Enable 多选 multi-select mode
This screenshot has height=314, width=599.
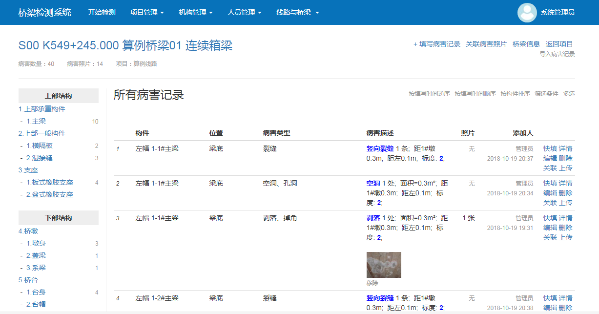click(x=569, y=94)
